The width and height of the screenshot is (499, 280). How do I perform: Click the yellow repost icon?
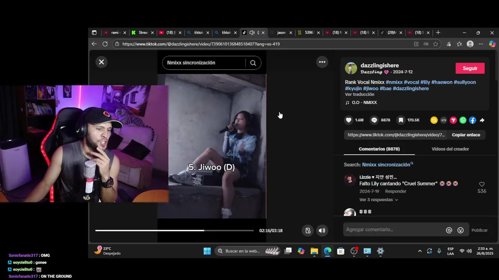click(x=434, y=120)
